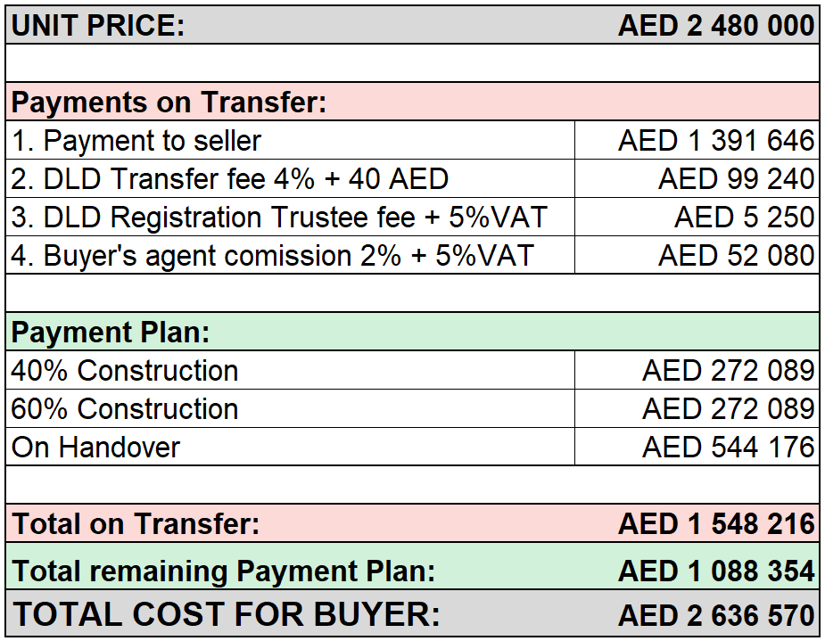Image resolution: width=825 pixels, height=641 pixels.
Task: Select the Payments on Transfer header row
Action: [x=412, y=102]
